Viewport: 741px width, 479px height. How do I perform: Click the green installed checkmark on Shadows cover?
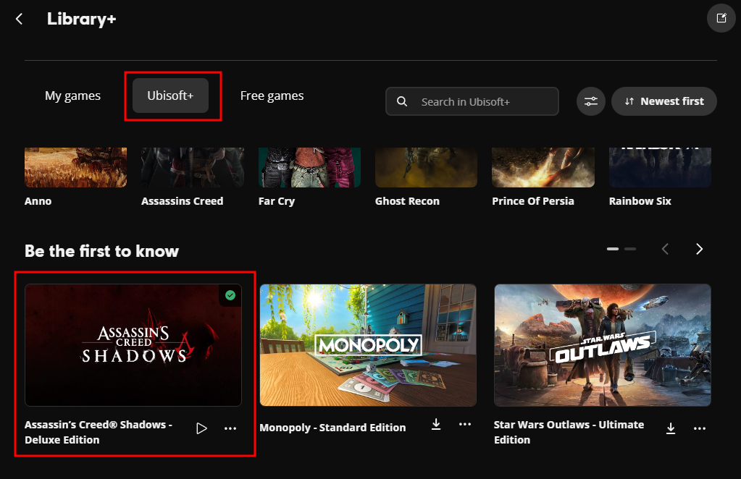coord(230,295)
